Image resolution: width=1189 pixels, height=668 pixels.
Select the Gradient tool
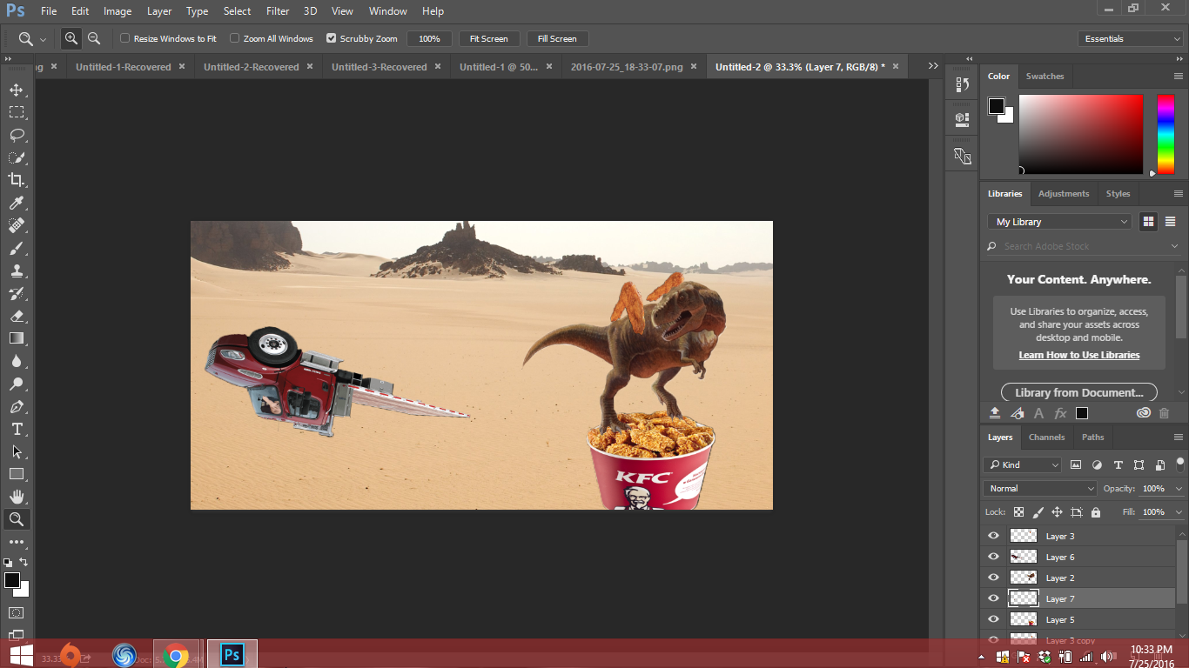click(17, 338)
